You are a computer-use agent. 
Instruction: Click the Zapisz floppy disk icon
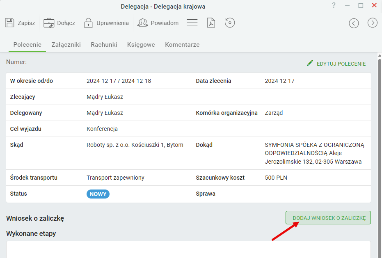point(9,23)
